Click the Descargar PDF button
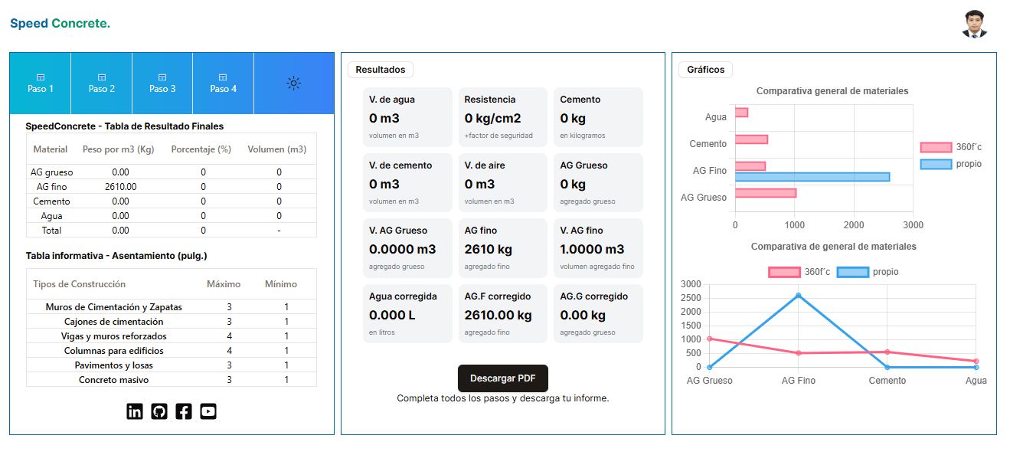 coord(502,378)
